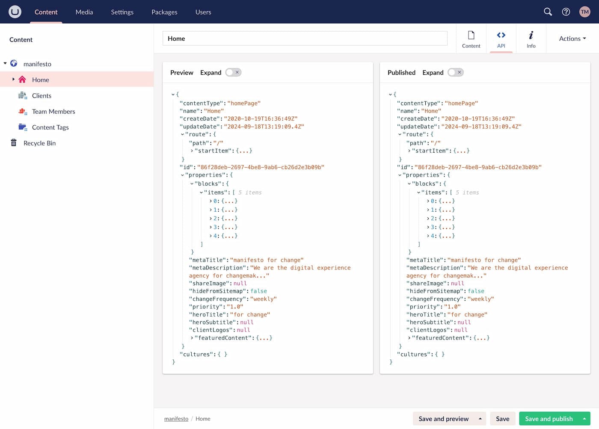Open the Recycle Bin via its trash icon
This screenshot has height=429, width=599.
point(14,143)
